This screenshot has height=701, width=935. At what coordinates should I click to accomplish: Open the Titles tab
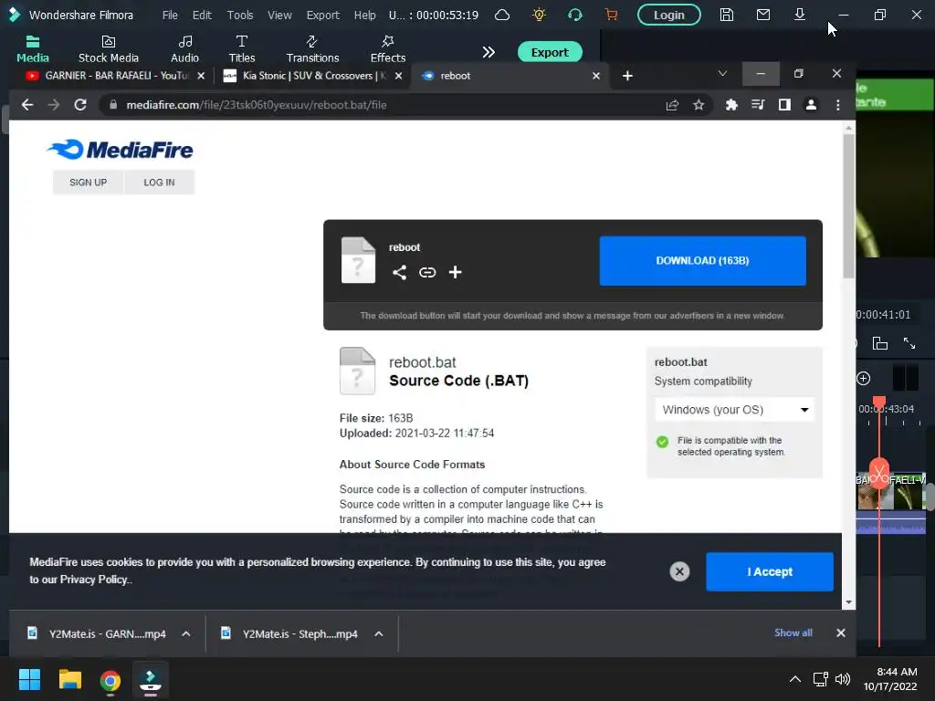coord(241,49)
